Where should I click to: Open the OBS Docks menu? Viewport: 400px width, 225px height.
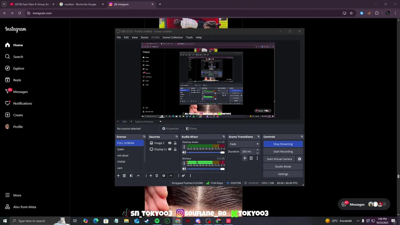point(144,37)
